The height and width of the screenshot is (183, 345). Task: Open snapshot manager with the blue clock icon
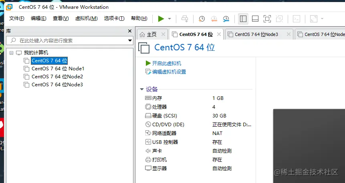(226, 19)
